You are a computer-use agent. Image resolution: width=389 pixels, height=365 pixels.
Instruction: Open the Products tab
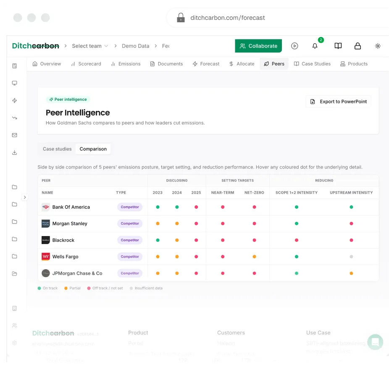[x=354, y=64]
